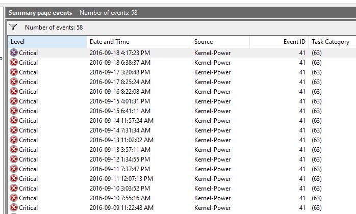Sort by Date and Time column header
The height and width of the screenshot is (214, 356).
point(139,42)
